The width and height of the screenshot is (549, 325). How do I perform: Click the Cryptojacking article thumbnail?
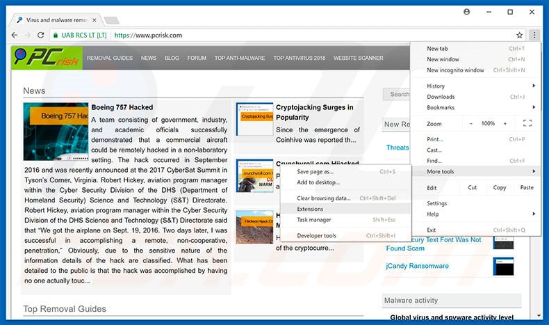[x=254, y=119]
